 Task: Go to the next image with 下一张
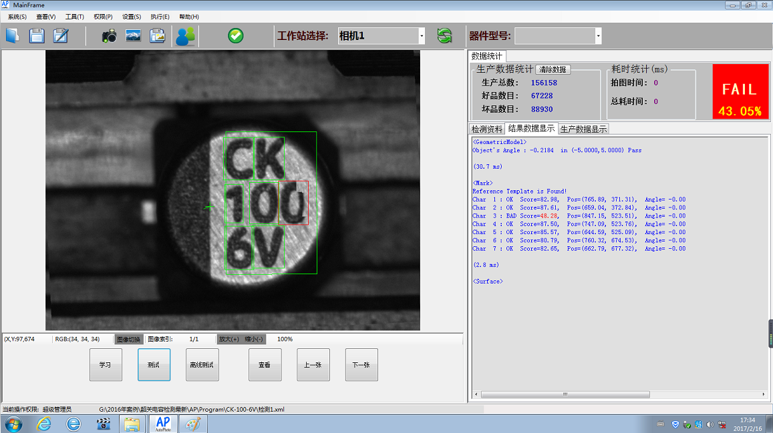click(361, 364)
